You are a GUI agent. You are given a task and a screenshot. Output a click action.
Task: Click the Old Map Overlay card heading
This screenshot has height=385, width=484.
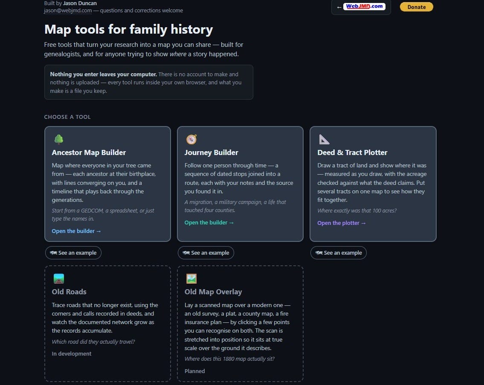[x=213, y=292]
